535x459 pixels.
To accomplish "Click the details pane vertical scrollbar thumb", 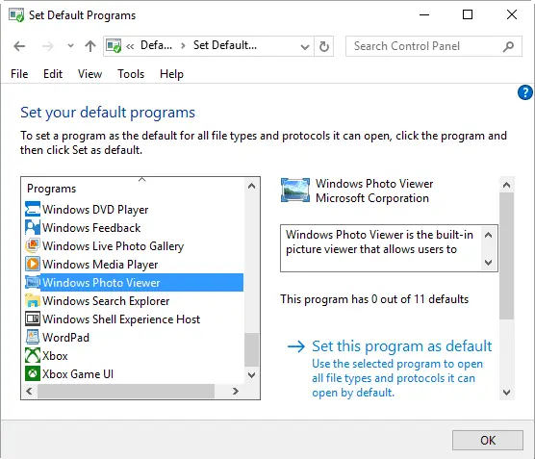I will point(506,256).
